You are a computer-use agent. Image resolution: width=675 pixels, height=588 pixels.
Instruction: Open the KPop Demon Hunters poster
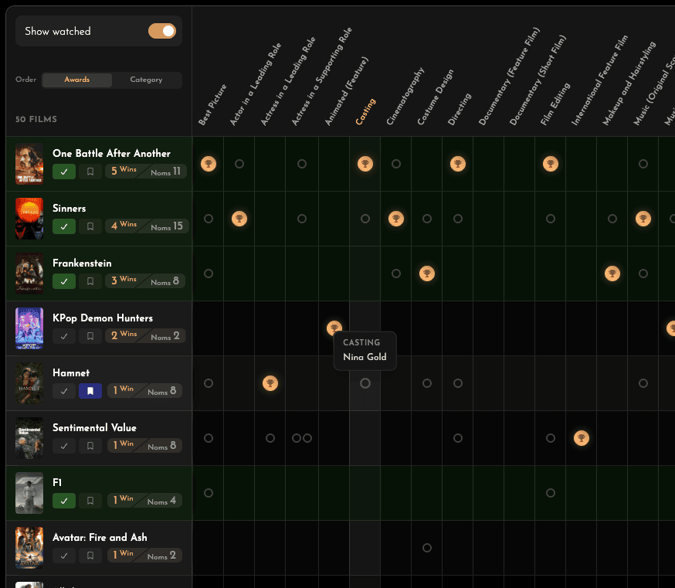29,328
